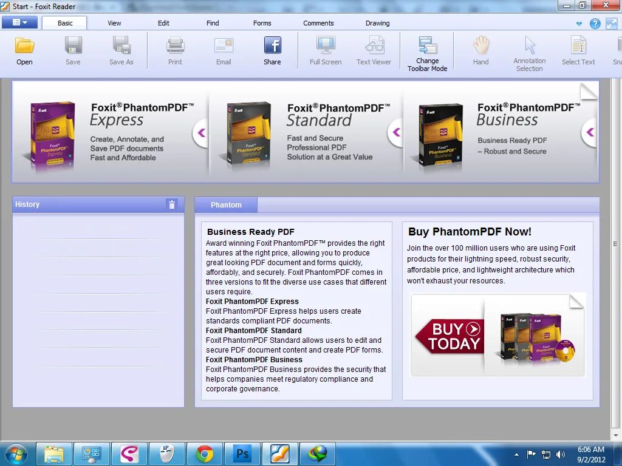Viewport: 622px width, 466px height.
Task: Click the Action Center flag tray icon
Action: (x=531, y=454)
